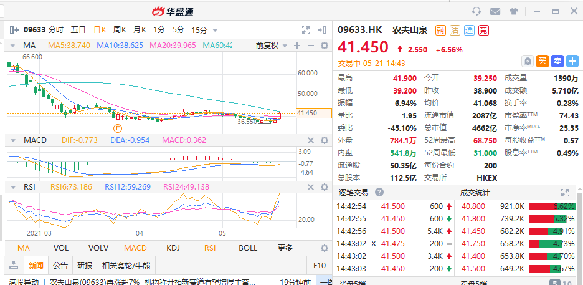Select the 1分 chart period
Viewport: 583px width, 285px height.
coord(159,30)
